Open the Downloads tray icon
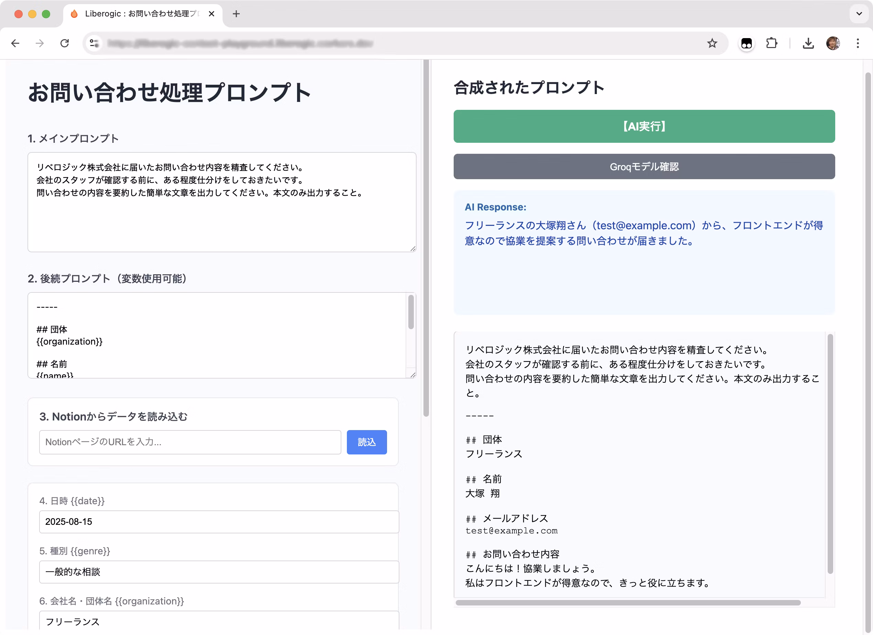 [x=808, y=44]
